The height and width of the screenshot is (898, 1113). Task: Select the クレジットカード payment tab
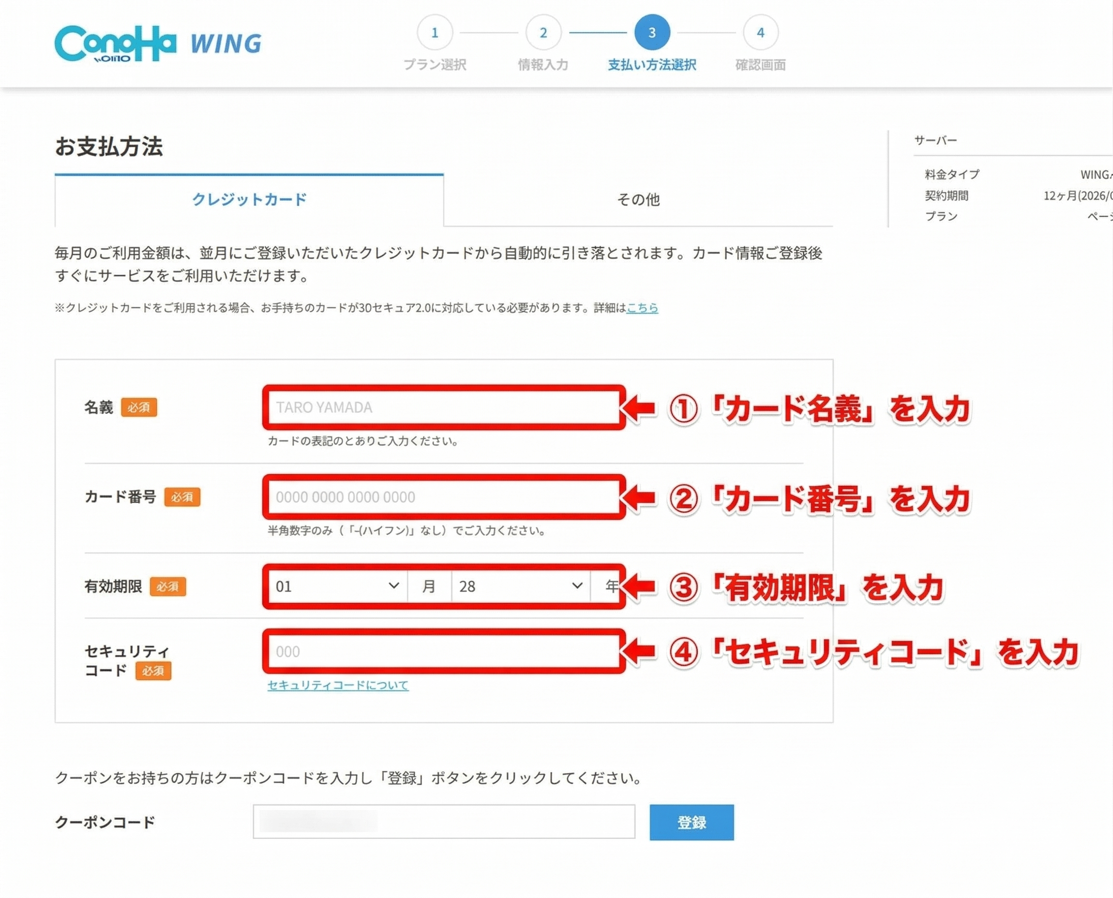[x=249, y=200]
